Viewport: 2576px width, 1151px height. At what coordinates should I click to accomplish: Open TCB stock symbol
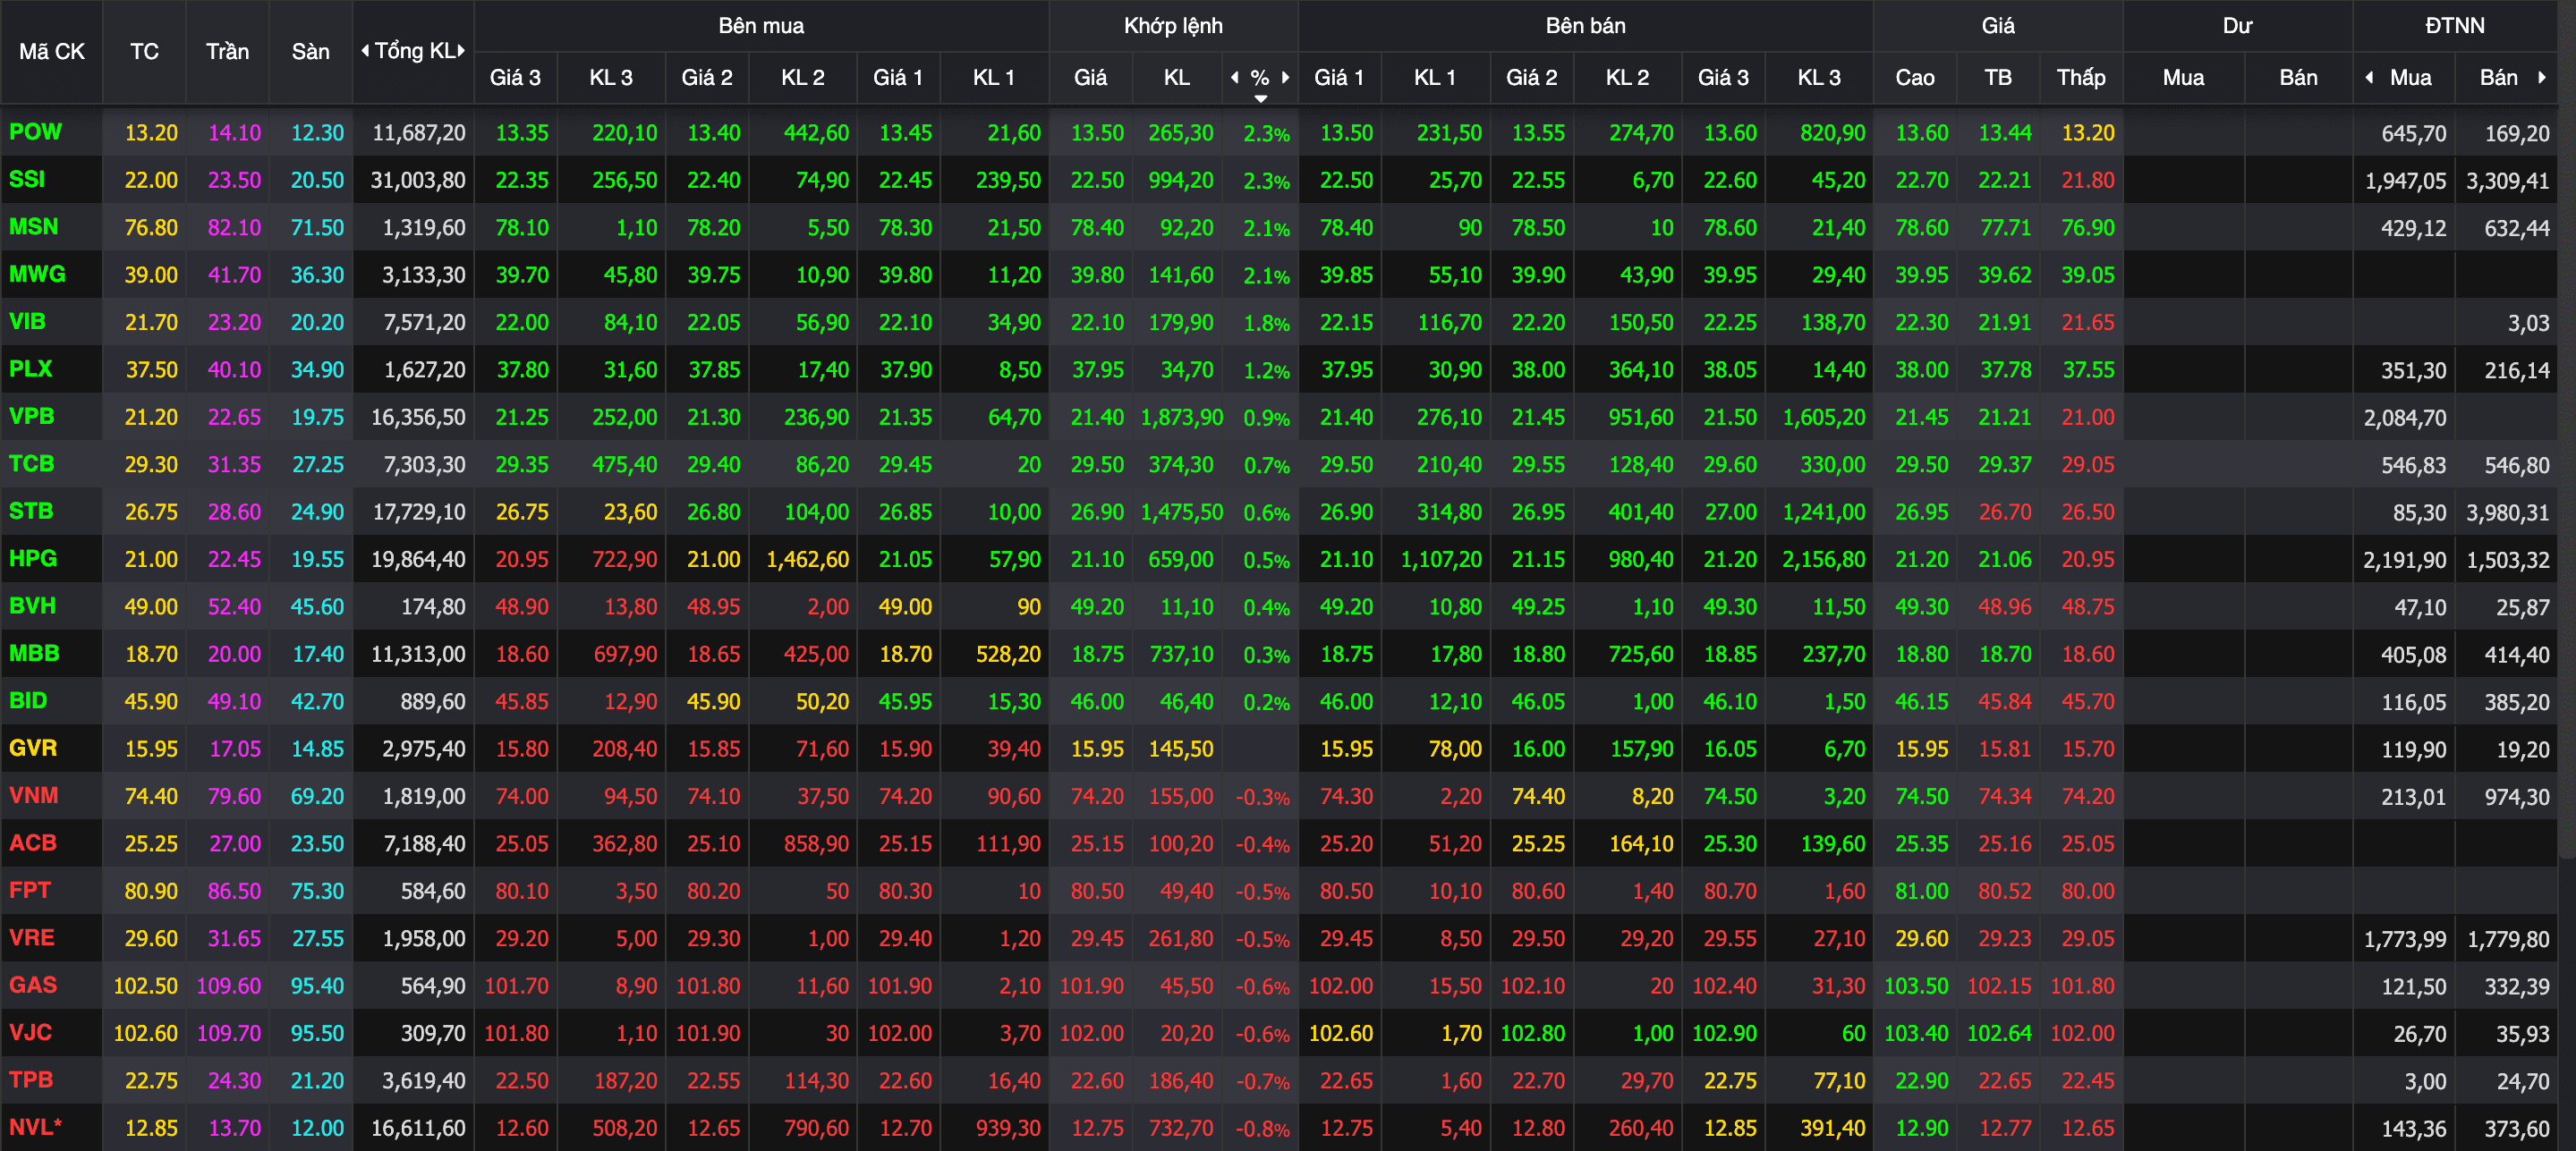pyautogui.click(x=31, y=463)
